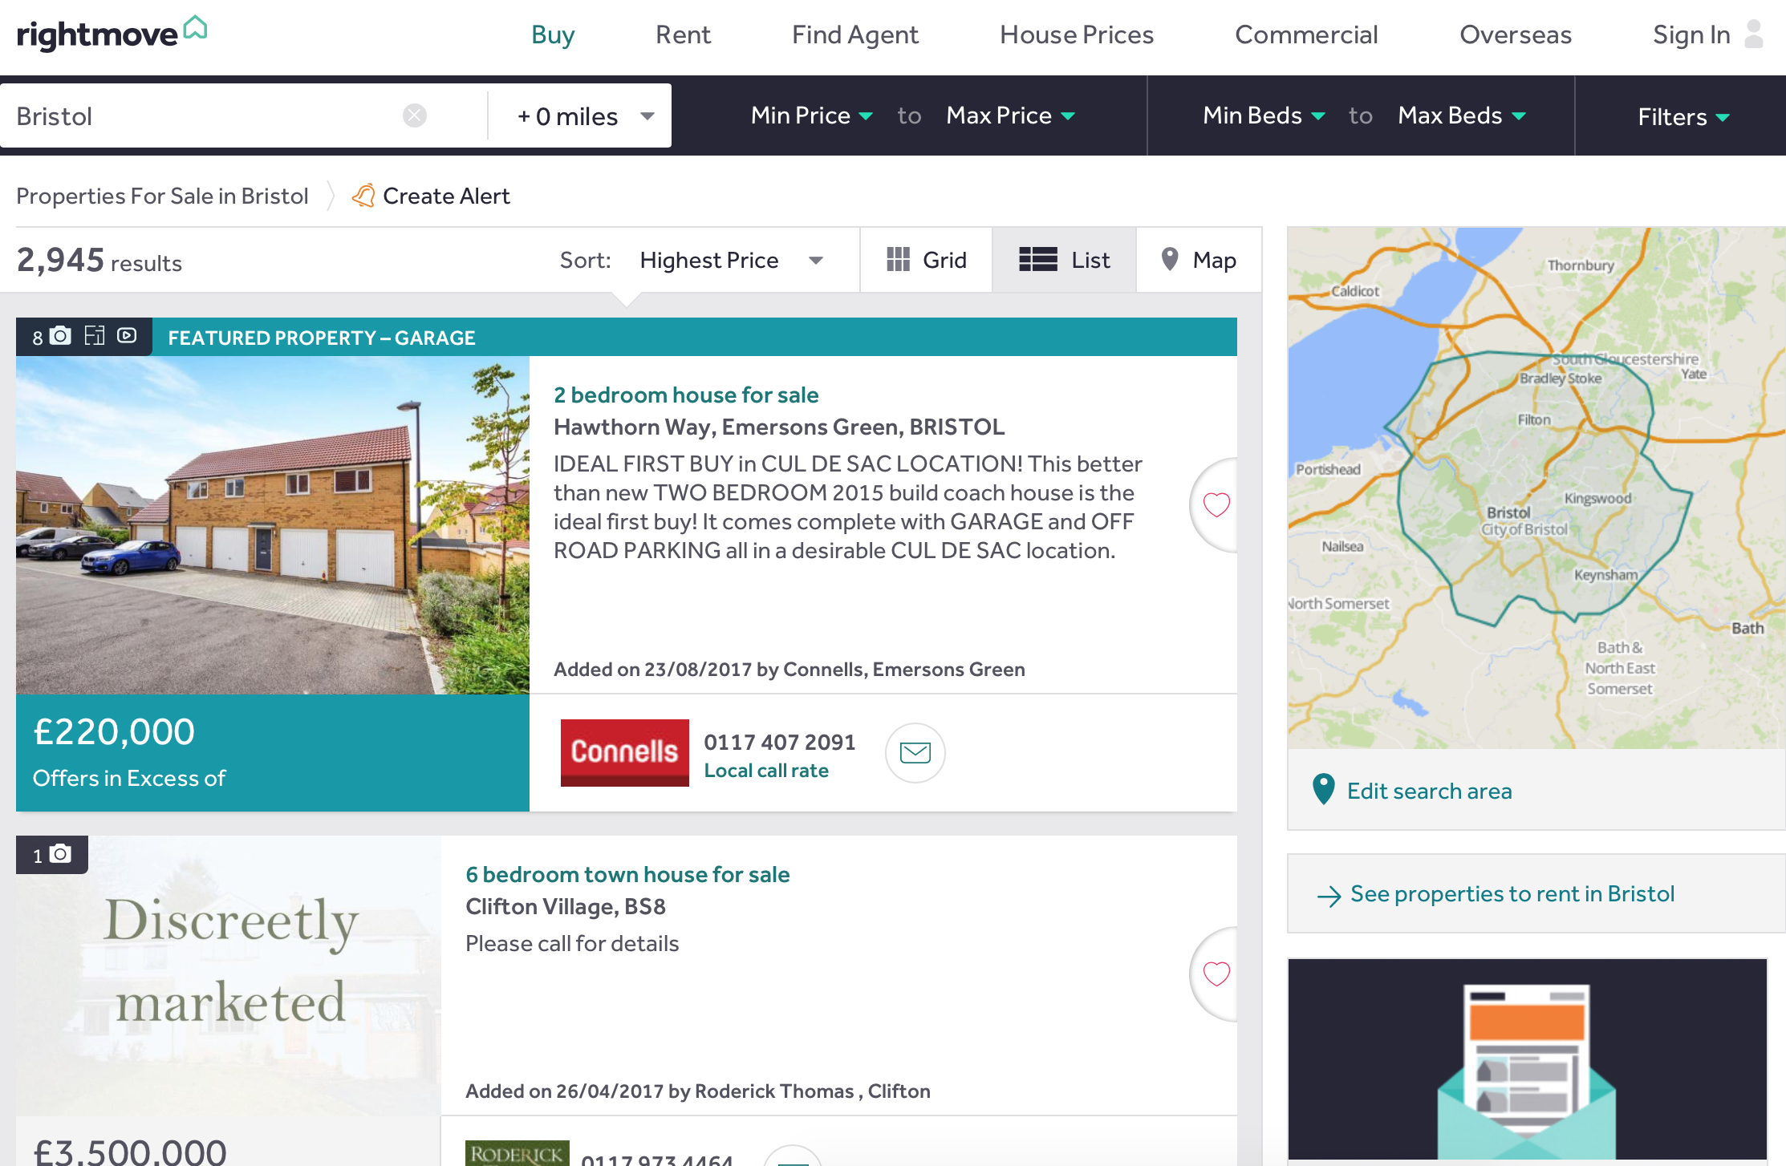This screenshot has width=1786, height=1166.
Task: Save Hawthorn Way property with heart
Action: [1216, 504]
